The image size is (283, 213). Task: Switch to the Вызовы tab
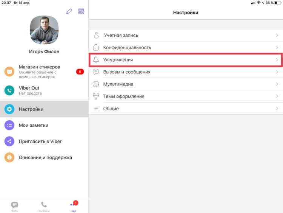tap(44, 207)
